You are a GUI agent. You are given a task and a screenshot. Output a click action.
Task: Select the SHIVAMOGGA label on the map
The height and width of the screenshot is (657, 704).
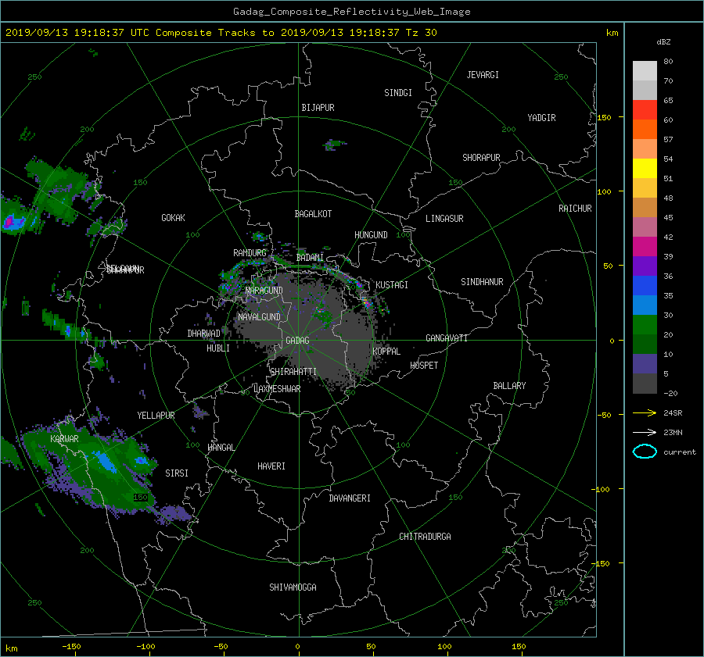(x=293, y=587)
